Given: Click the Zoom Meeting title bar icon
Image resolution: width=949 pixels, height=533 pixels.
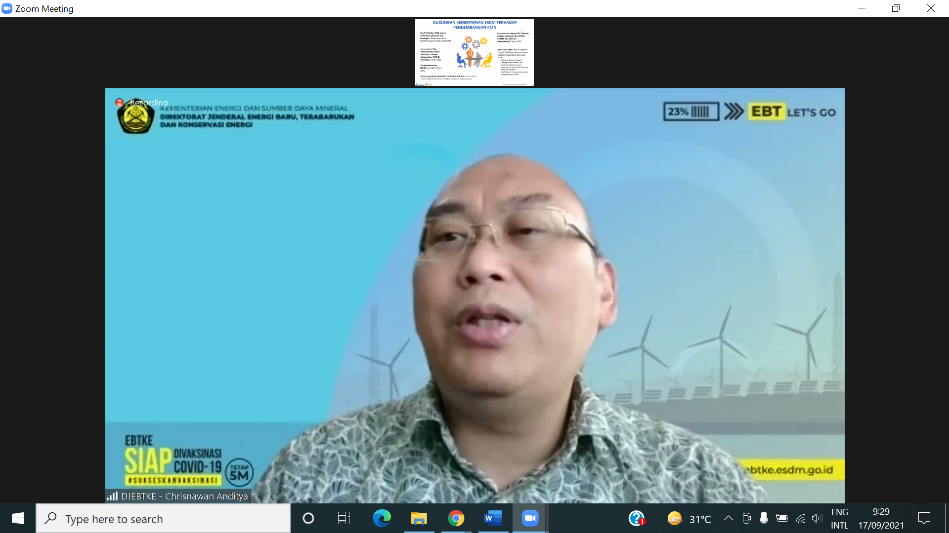Looking at the screenshot, I should pos(7,8).
